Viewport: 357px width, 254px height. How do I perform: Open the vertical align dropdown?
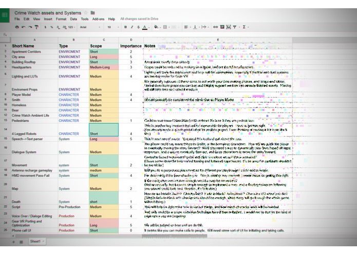pyautogui.click(x=196, y=27)
